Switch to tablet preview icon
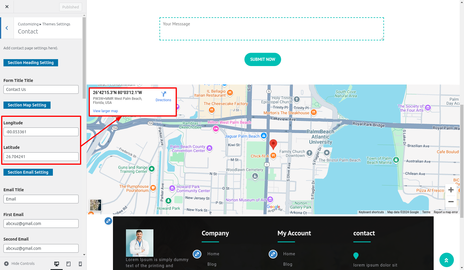The width and height of the screenshot is (464, 270). [x=68, y=264]
